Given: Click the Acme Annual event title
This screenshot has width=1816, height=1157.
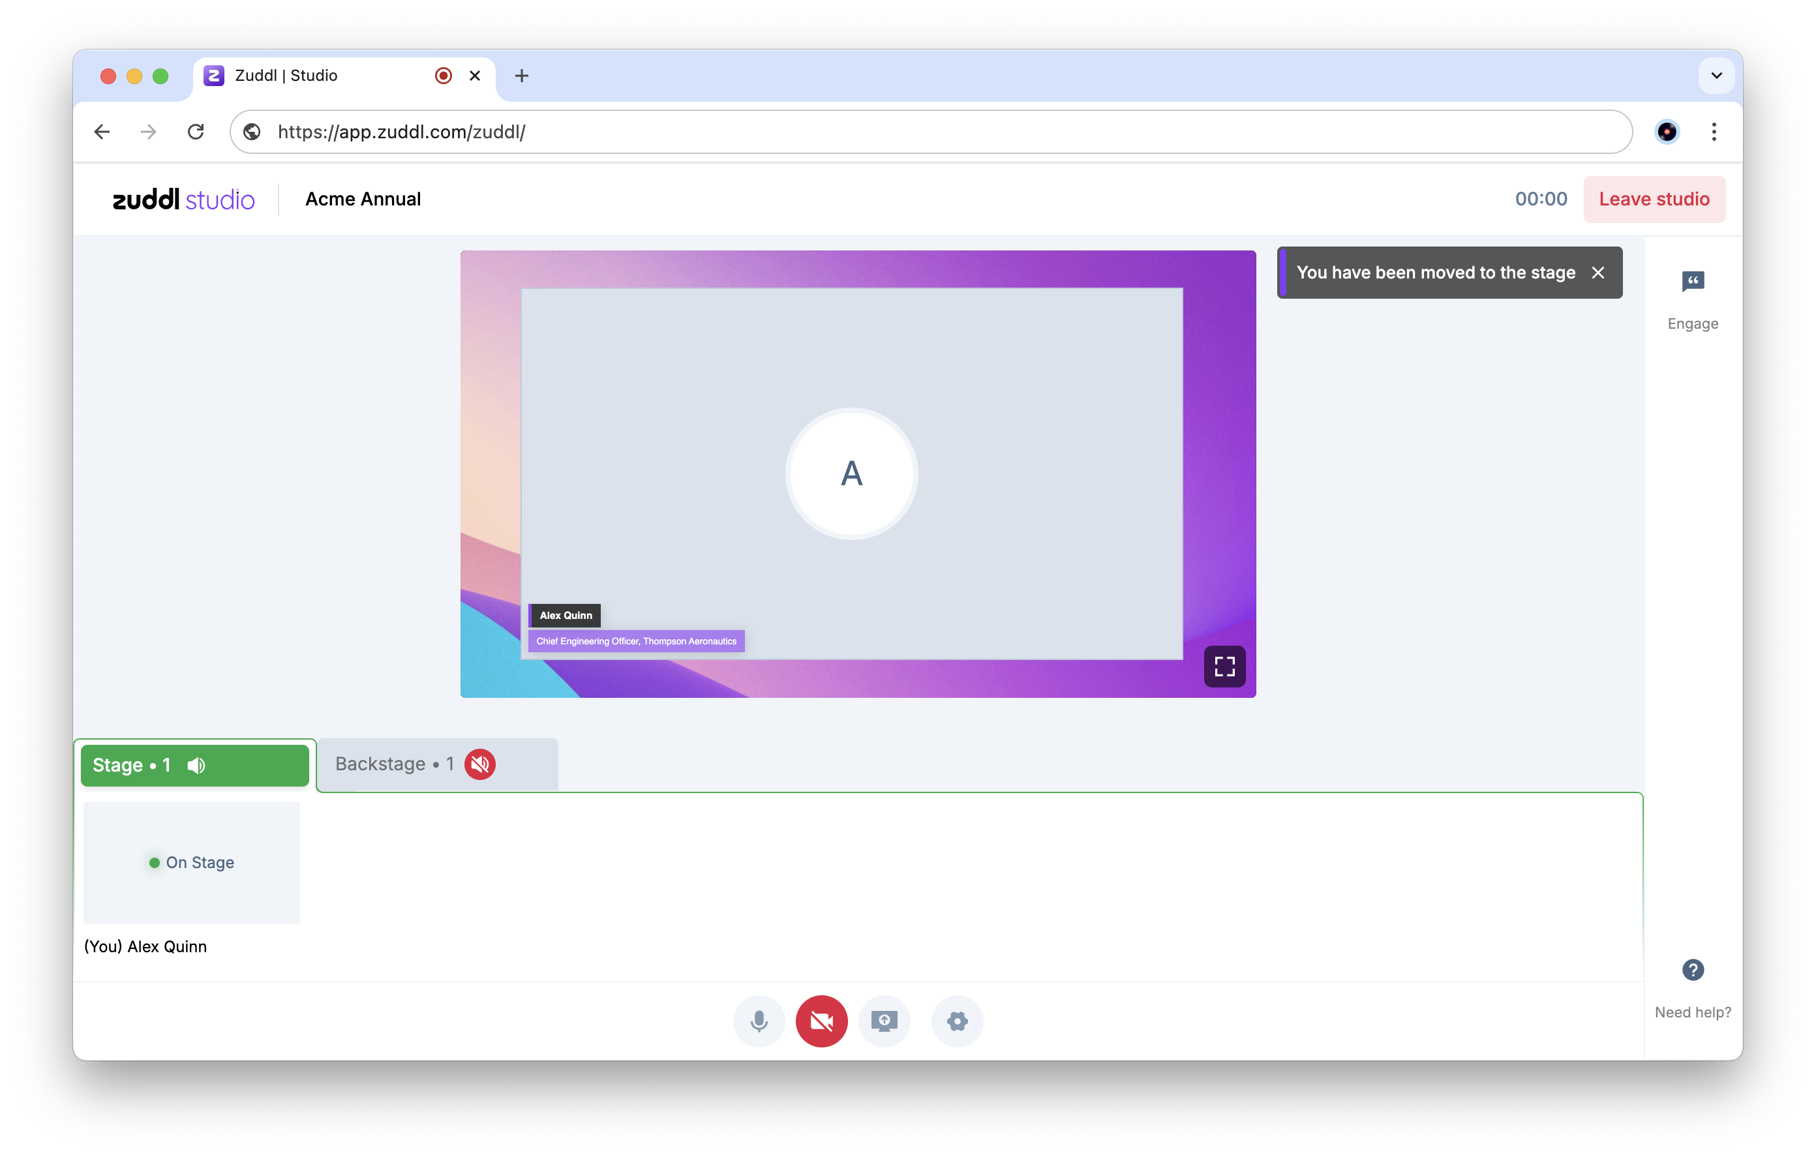Looking at the screenshot, I should click(x=363, y=199).
